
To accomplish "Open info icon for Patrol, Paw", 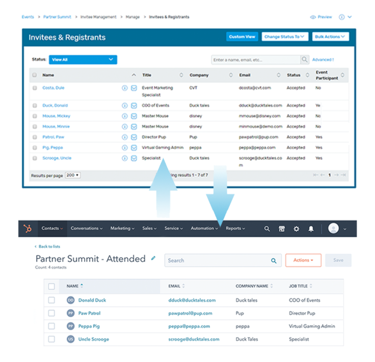I will point(125,137).
